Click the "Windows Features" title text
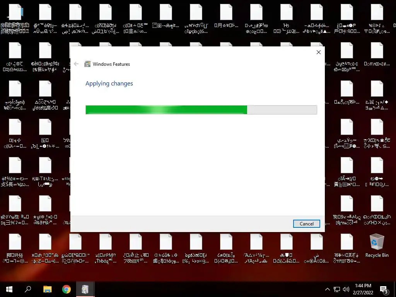Screen dimensions: 396x297 point(111,64)
